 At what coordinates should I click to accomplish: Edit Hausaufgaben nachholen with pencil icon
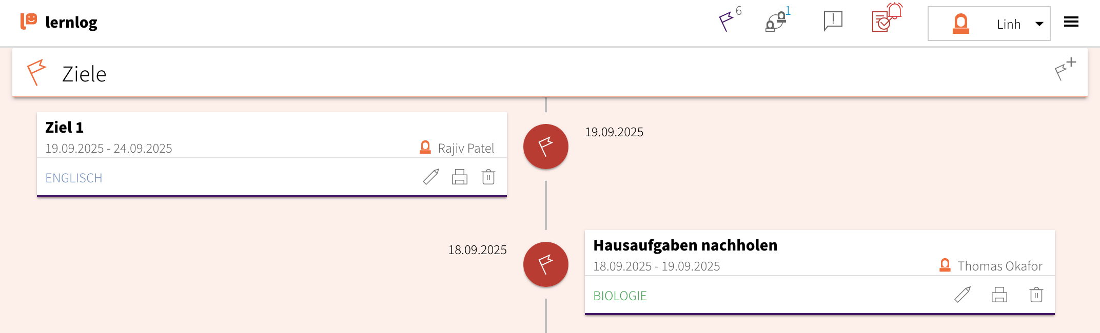[x=962, y=295]
